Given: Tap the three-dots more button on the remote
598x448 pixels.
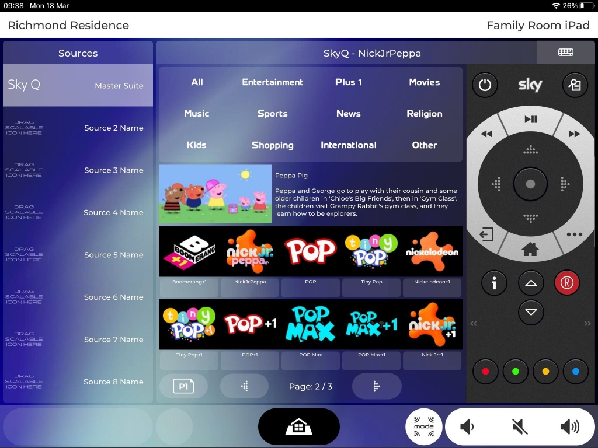Looking at the screenshot, I should (x=575, y=235).
